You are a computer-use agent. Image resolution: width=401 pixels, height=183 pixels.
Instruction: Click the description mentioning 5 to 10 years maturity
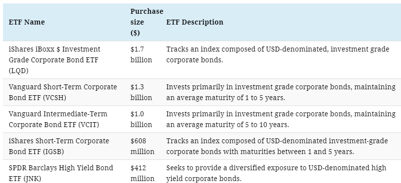(281, 119)
